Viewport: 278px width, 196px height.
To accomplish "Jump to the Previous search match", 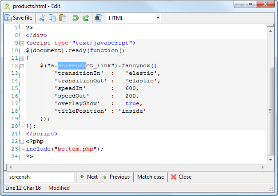I will click(116, 177).
